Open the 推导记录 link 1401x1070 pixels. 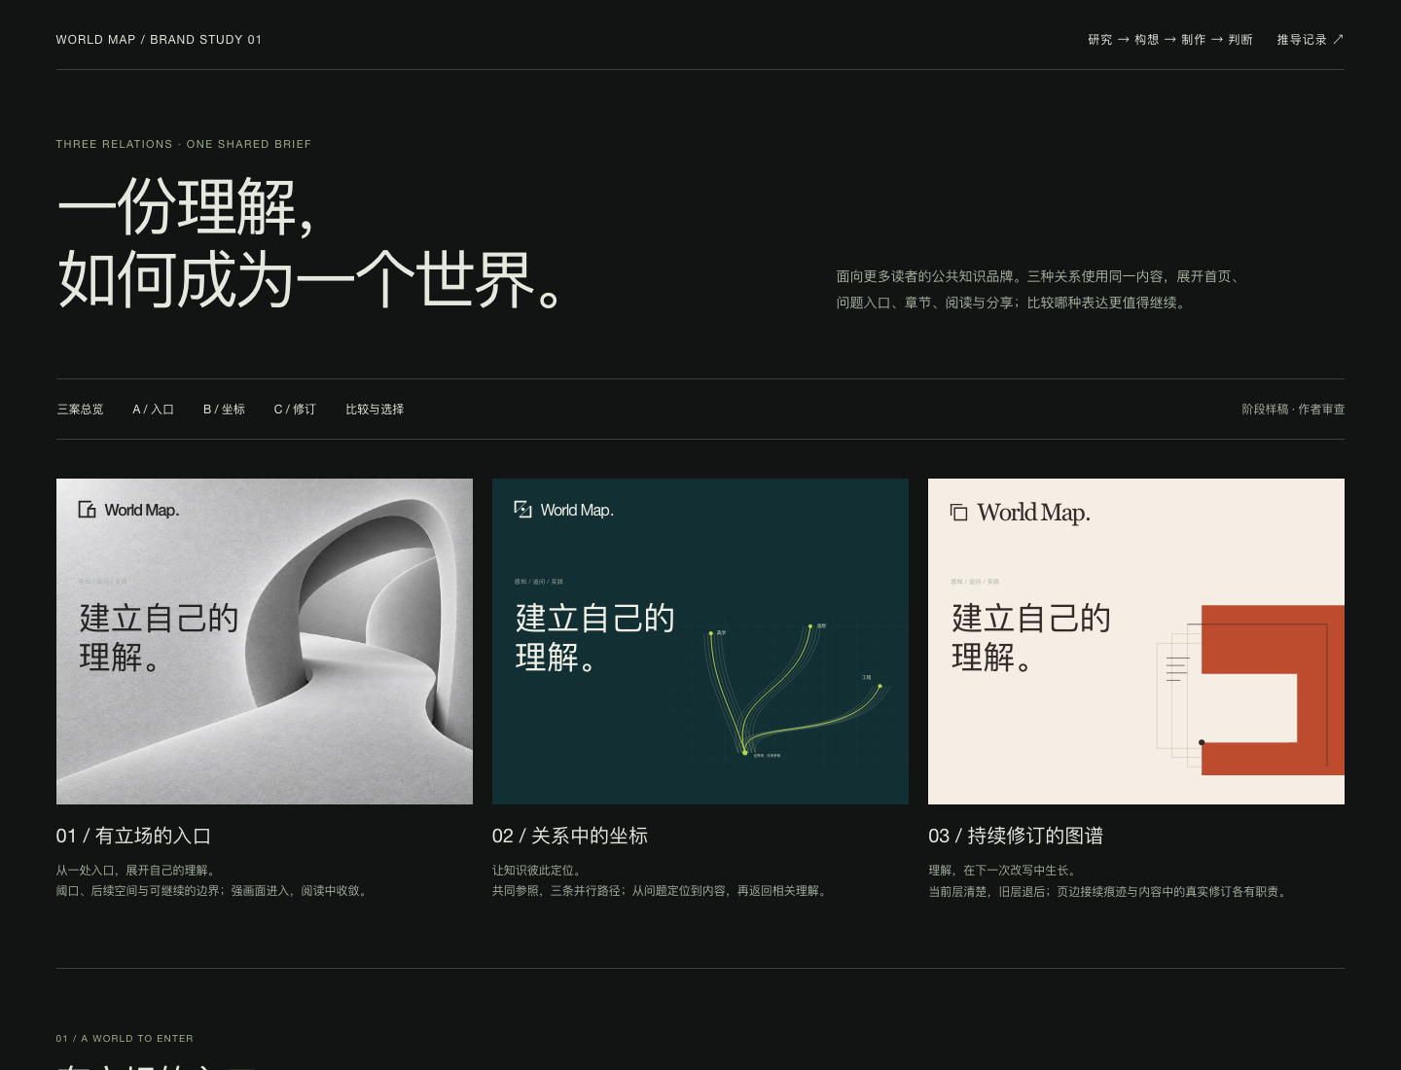point(1310,40)
